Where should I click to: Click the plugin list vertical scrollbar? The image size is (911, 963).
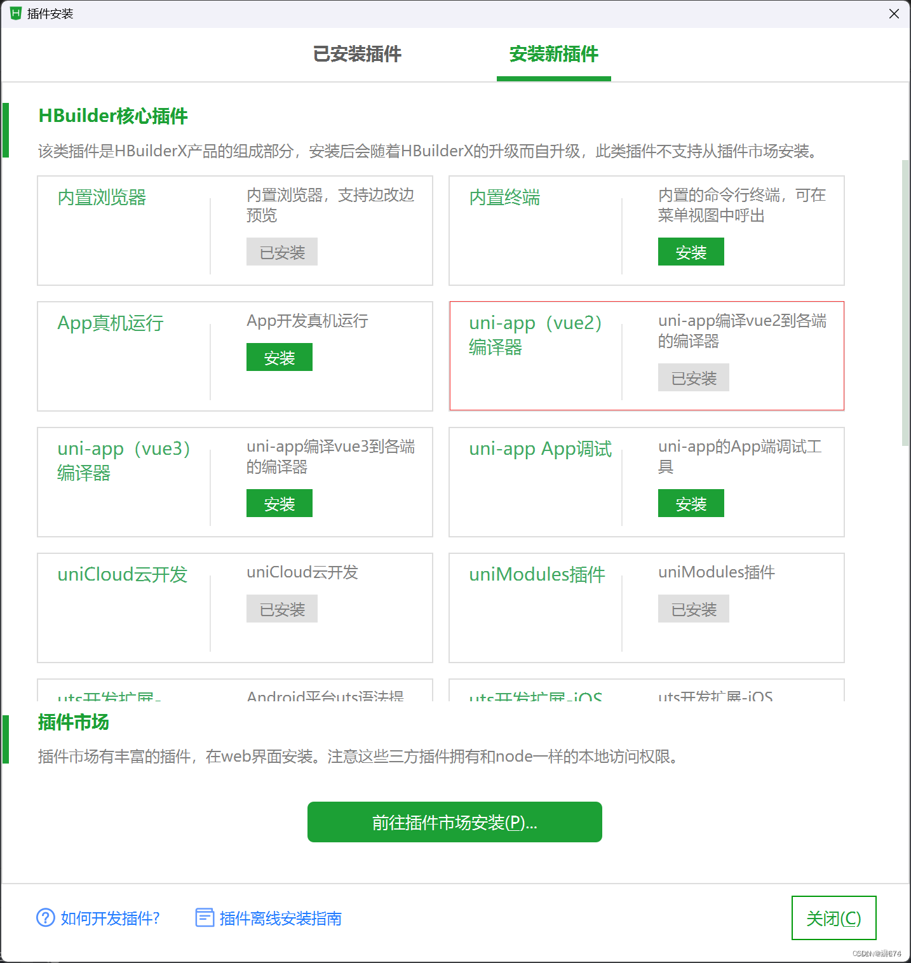(x=905, y=303)
